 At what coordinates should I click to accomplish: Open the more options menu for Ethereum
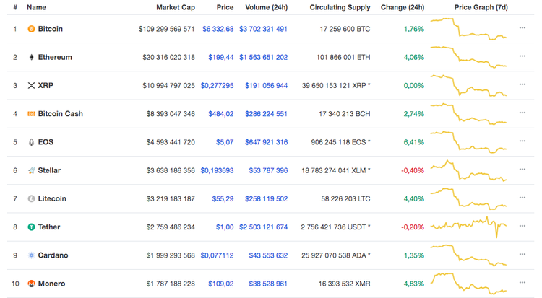(522, 56)
